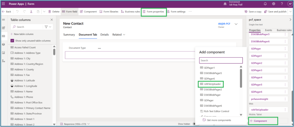Open the Power Apps app launcher waffle
This screenshot has width=294, height=127.
pyautogui.click(x=3, y=4)
